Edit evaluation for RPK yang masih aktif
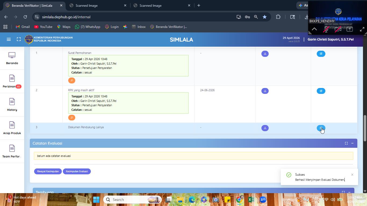Image resolution: width=367 pixels, height=206 pixels. 321,91
